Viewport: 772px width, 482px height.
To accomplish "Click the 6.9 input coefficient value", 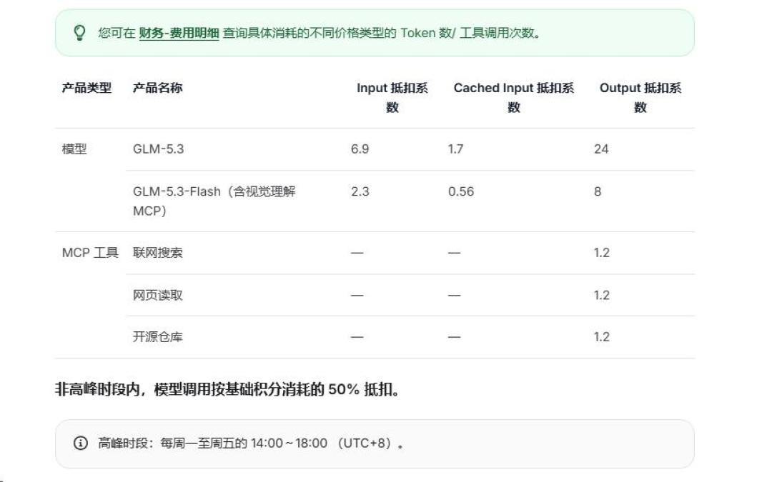I will pos(360,149).
